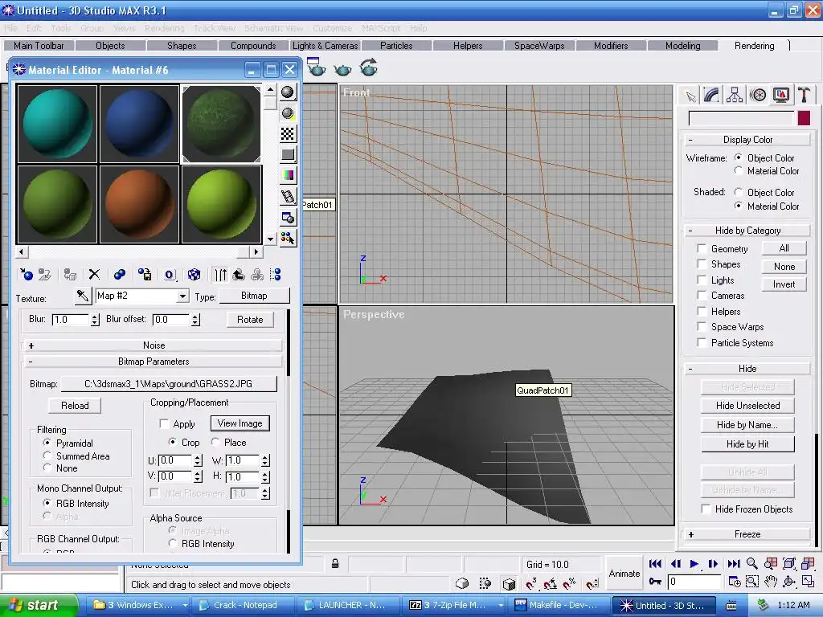Click the Reload bitmap button

(x=75, y=406)
